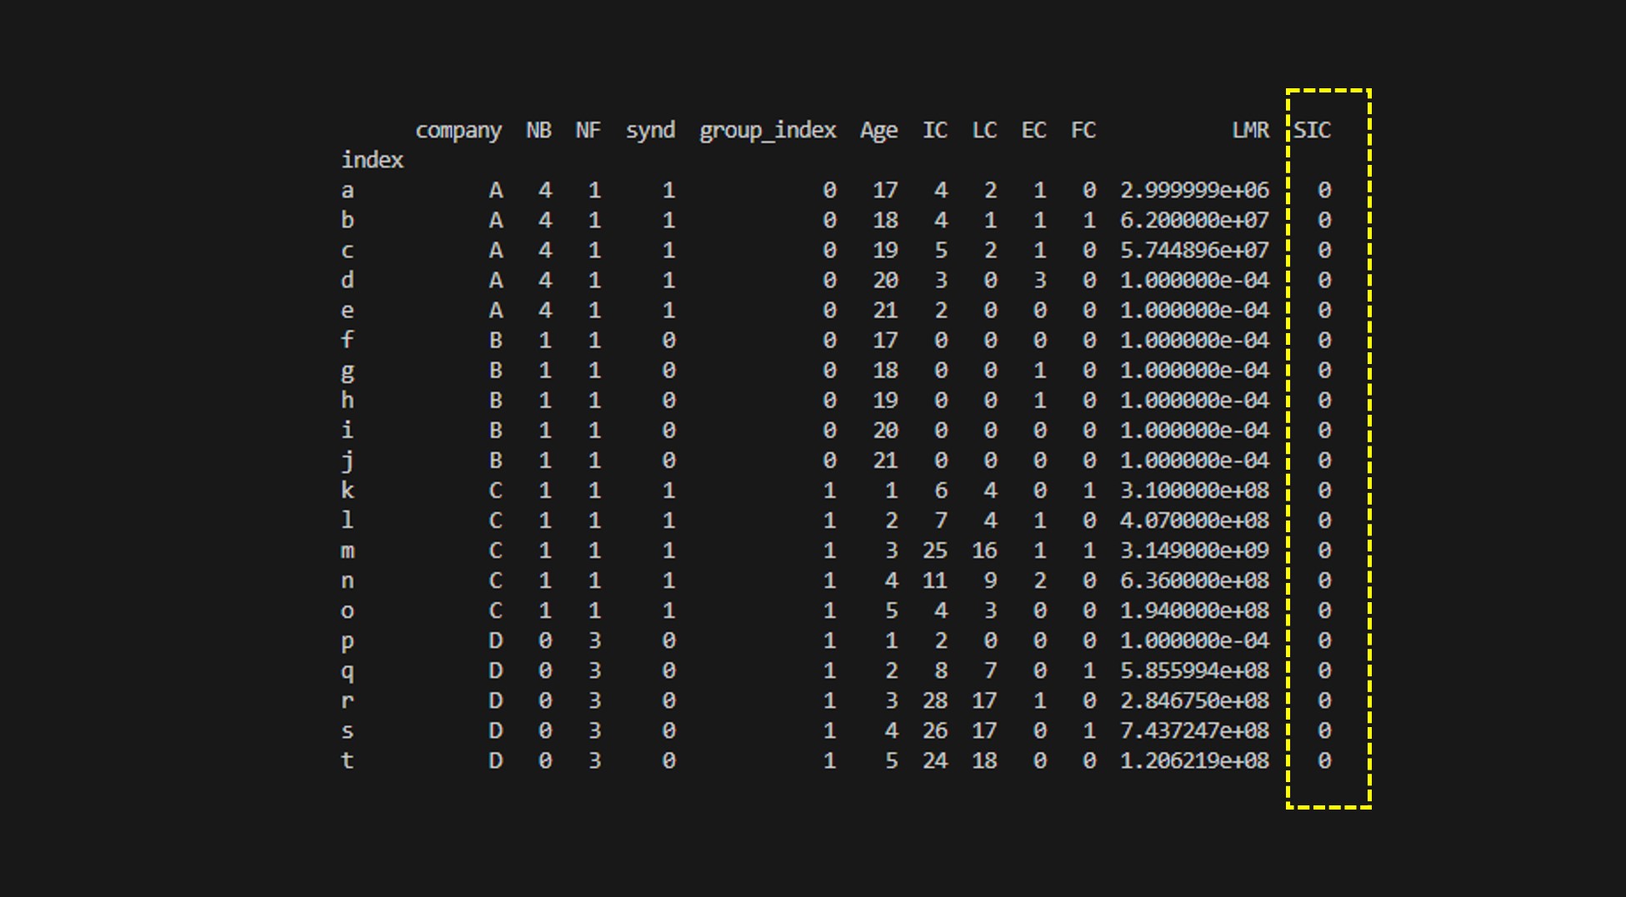1626x897 pixels.
Task: Select row label 'c'
Action: [x=348, y=251]
